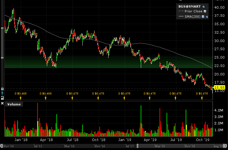
Task: Click Mar '16 on the bottom timeline
Action: [69, 146]
